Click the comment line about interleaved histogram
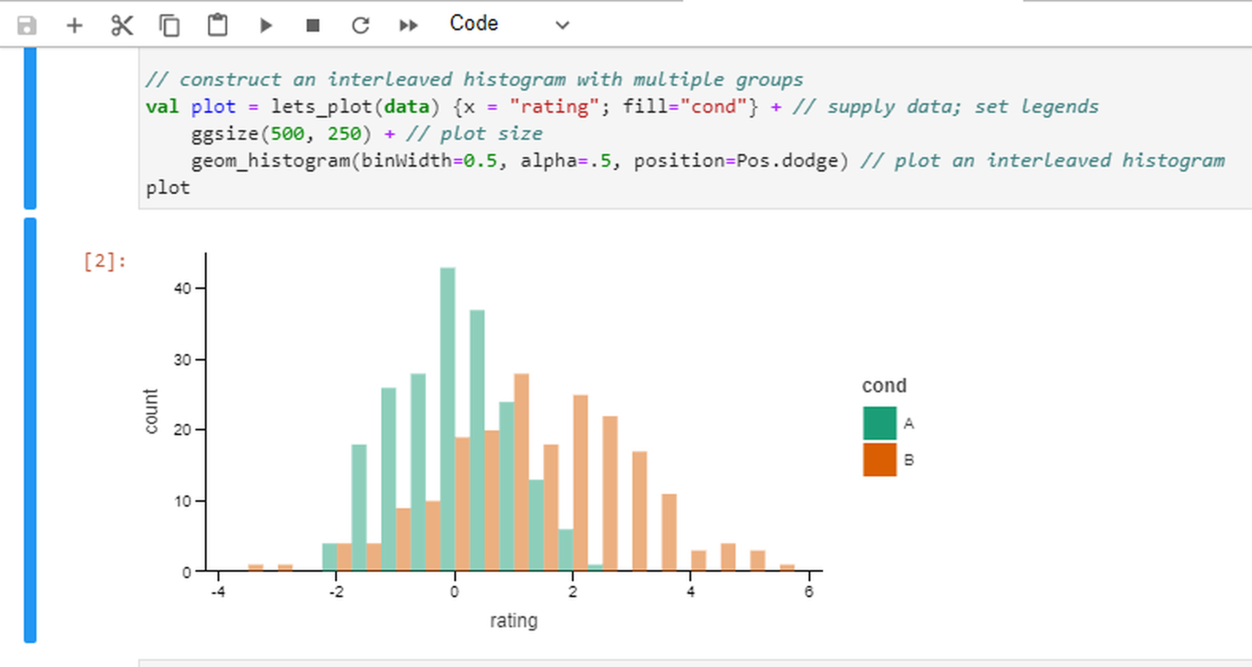Screen dimensions: 1252x667 [474, 80]
